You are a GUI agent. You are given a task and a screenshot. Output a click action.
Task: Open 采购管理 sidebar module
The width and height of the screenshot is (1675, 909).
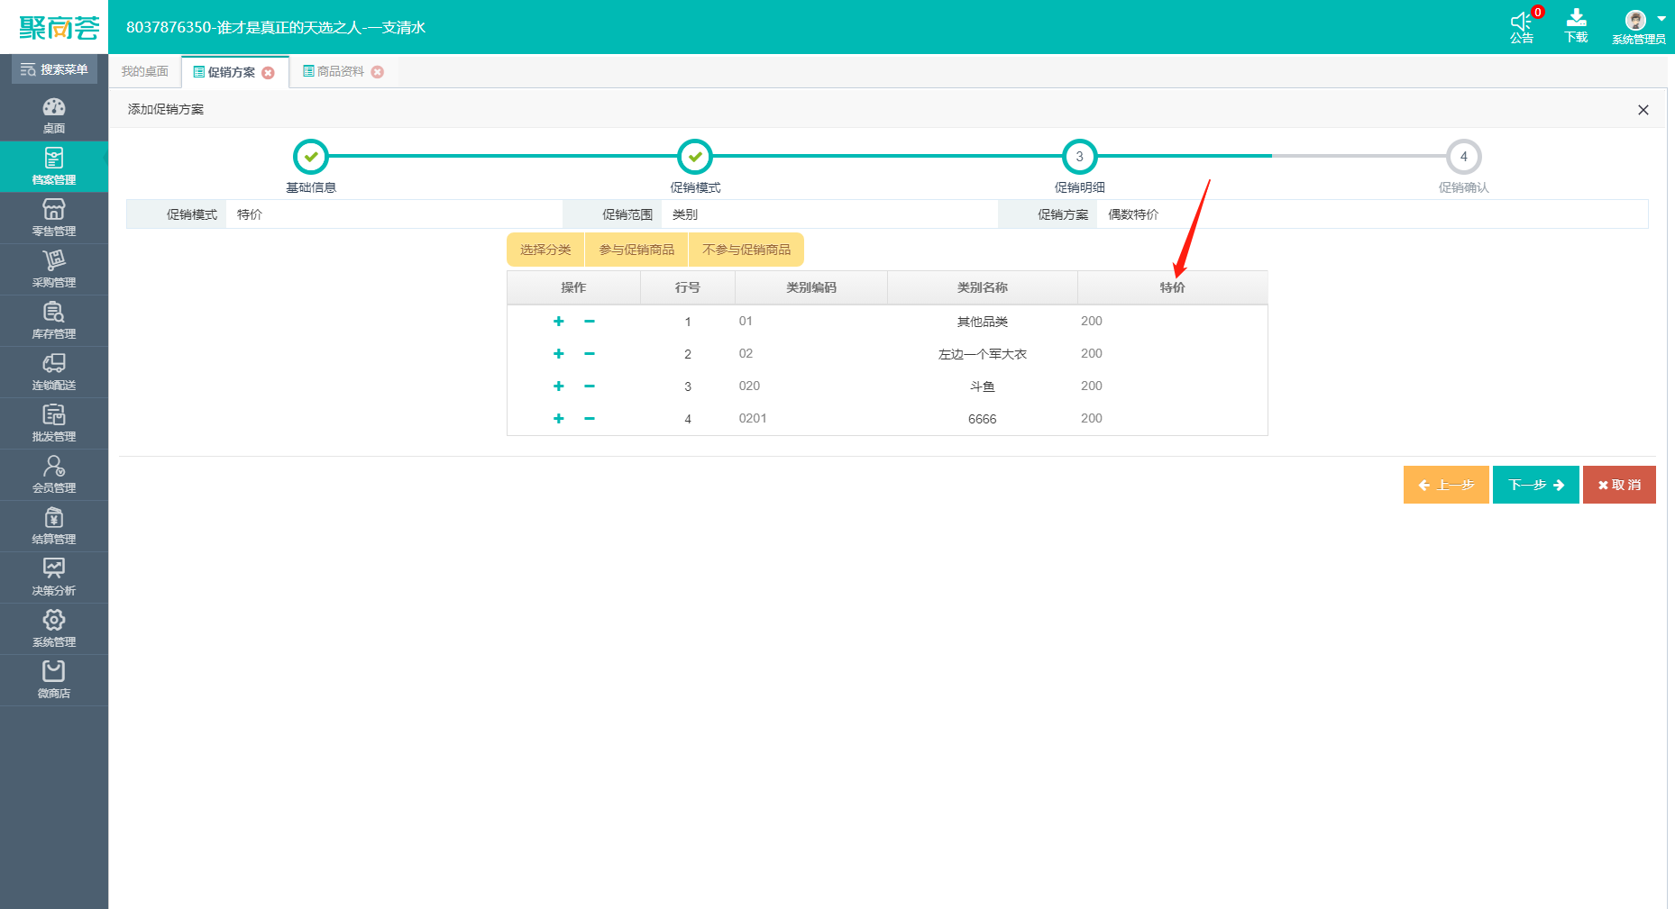pyautogui.click(x=54, y=269)
